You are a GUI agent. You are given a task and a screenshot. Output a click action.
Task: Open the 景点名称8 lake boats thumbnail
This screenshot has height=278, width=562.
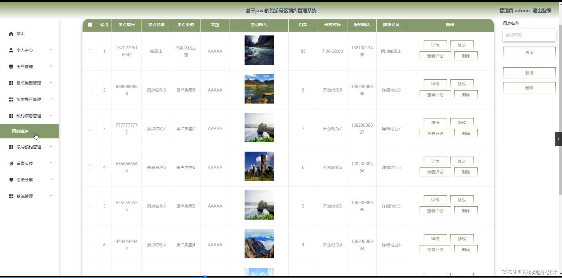(259, 89)
